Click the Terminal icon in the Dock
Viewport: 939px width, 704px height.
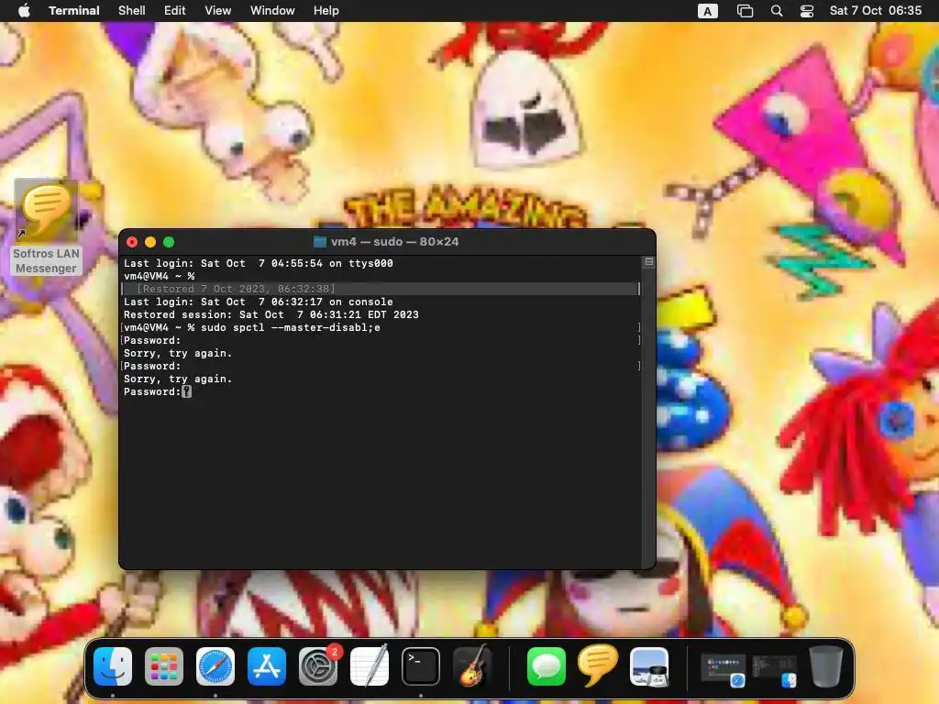[420, 666]
